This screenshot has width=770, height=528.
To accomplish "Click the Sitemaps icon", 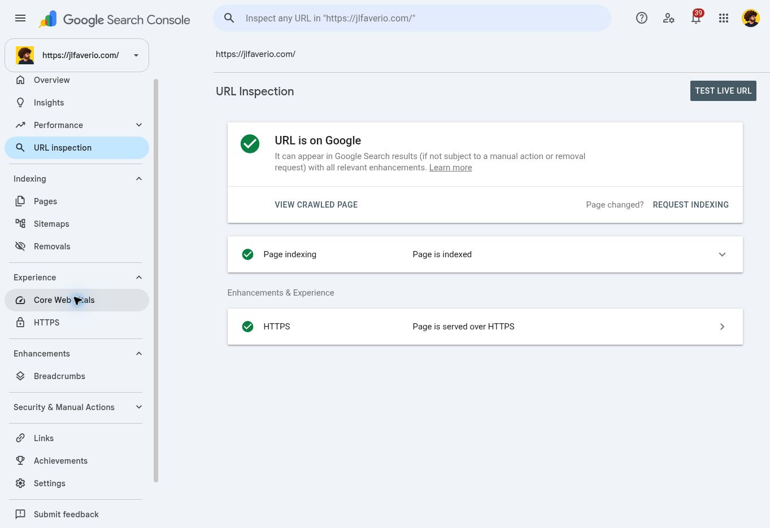I will (x=20, y=224).
